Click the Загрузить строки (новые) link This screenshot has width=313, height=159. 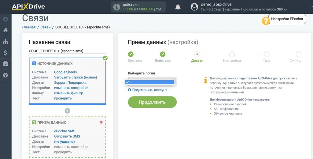(x=75, y=78)
